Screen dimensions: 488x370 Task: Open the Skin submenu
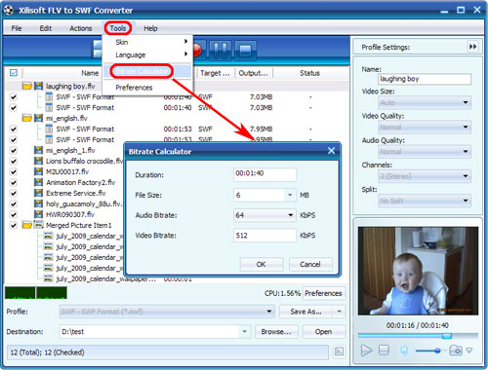tap(148, 42)
